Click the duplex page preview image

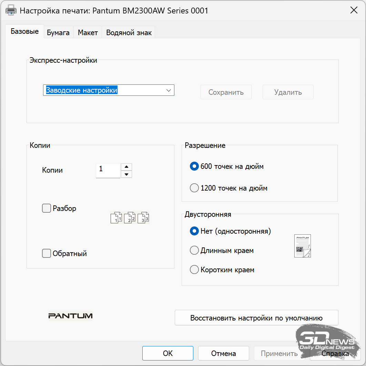click(x=302, y=246)
